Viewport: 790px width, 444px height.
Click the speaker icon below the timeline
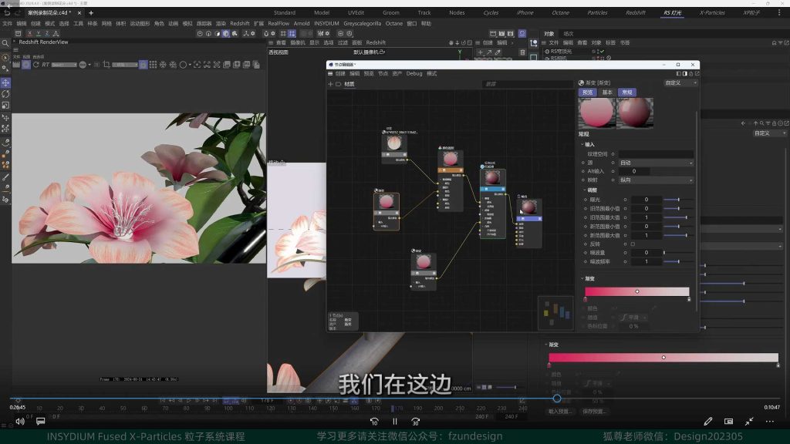coord(19,421)
